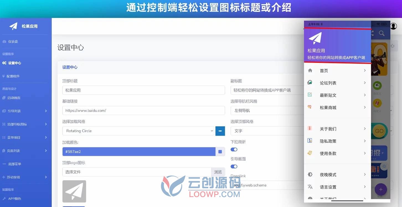Open 仪表盘 dashboard icon in sidebar
The height and width of the screenshot is (207, 402).
pyautogui.click(x=4, y=42)
